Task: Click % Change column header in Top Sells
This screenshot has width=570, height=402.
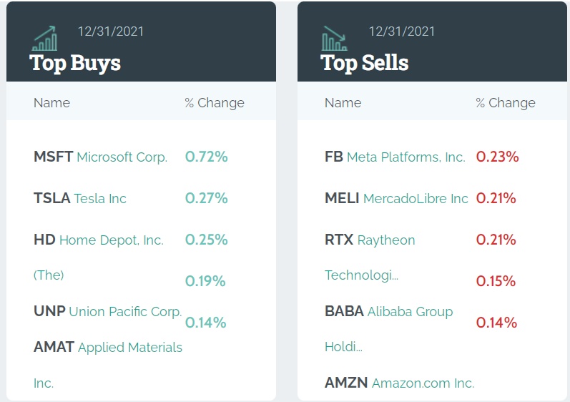Action: click(x=505, y=102)
